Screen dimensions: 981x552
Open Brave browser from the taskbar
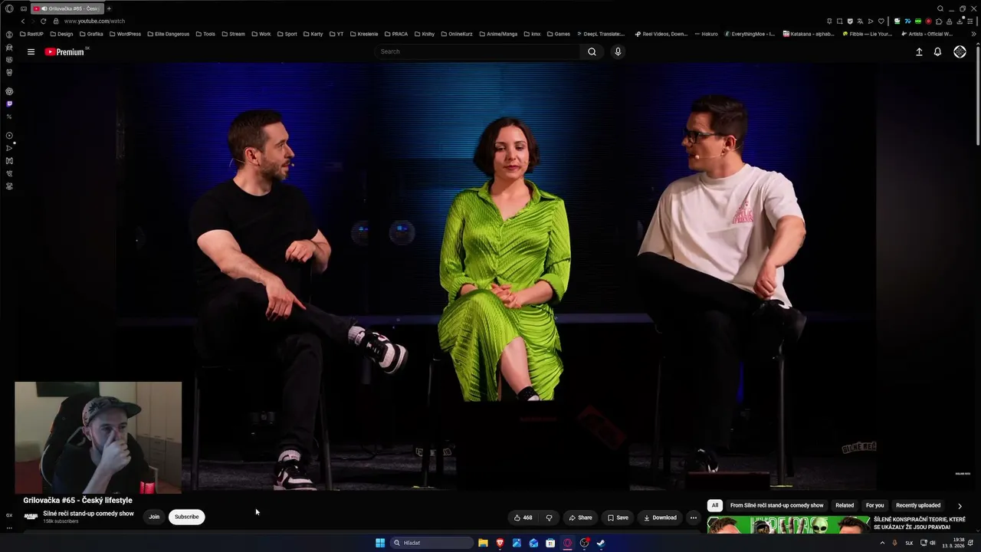tap(500, 543)
